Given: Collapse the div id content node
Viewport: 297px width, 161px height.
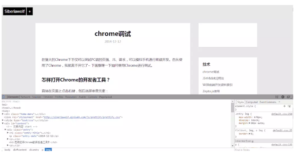Looking at the screenshot, I should click(2, 124).
